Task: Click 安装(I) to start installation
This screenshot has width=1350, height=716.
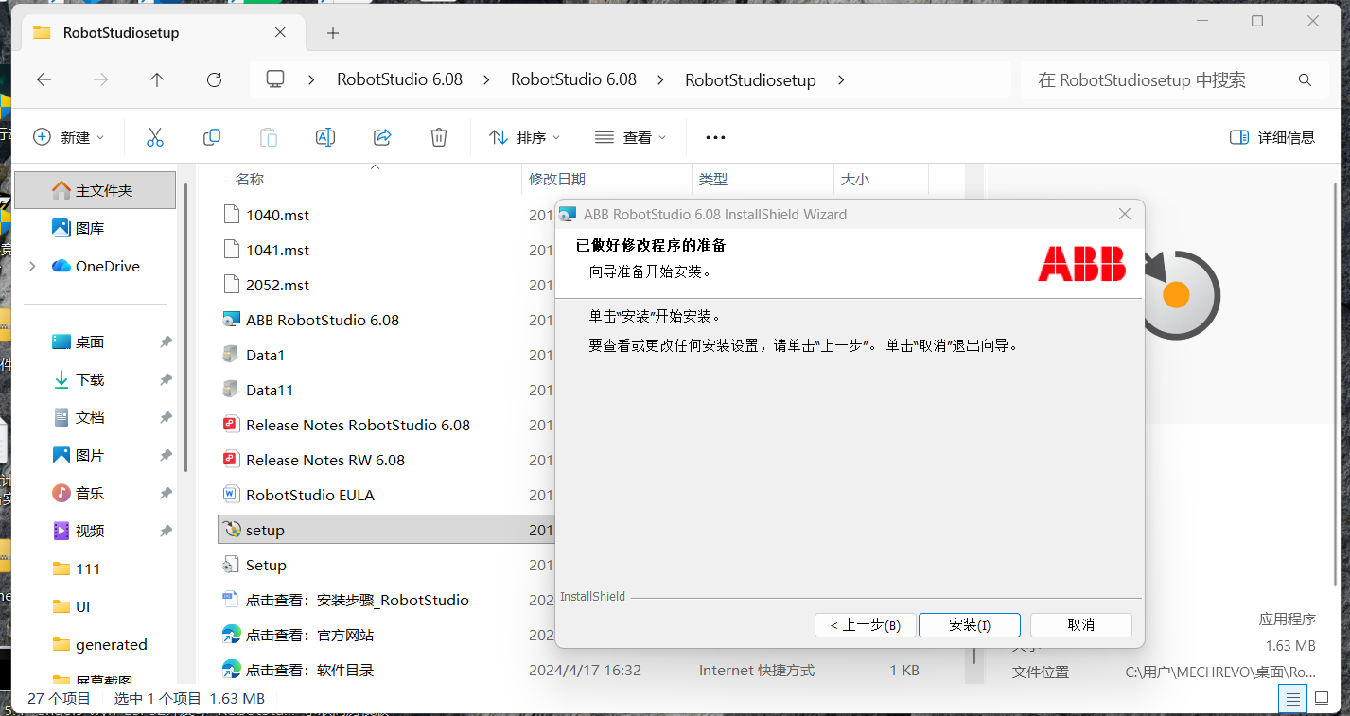Action: pos(970,625)
